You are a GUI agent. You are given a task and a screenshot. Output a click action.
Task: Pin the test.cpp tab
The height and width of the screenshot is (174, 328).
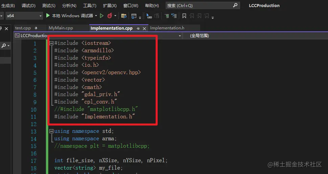[x=36, y=28]
